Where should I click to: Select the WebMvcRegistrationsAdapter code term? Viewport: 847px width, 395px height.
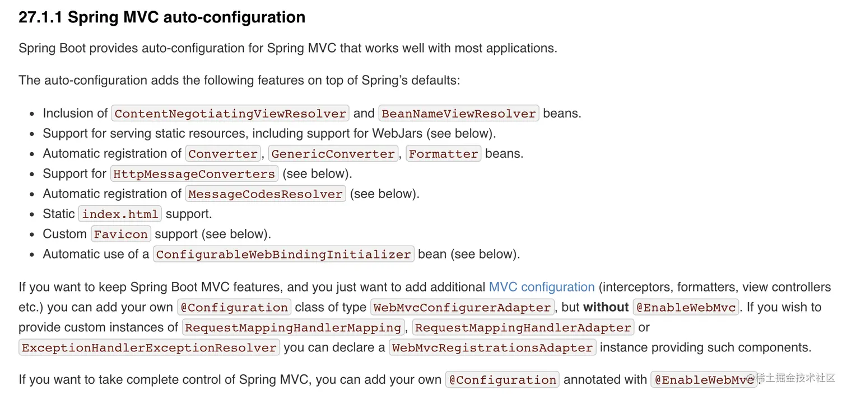(492, 348)
